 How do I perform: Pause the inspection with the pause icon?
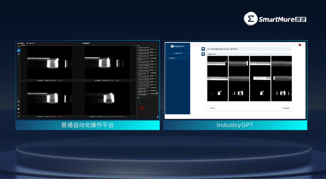(19, 101)
